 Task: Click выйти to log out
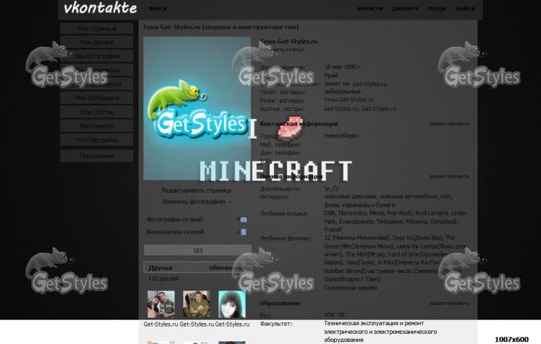465,8
